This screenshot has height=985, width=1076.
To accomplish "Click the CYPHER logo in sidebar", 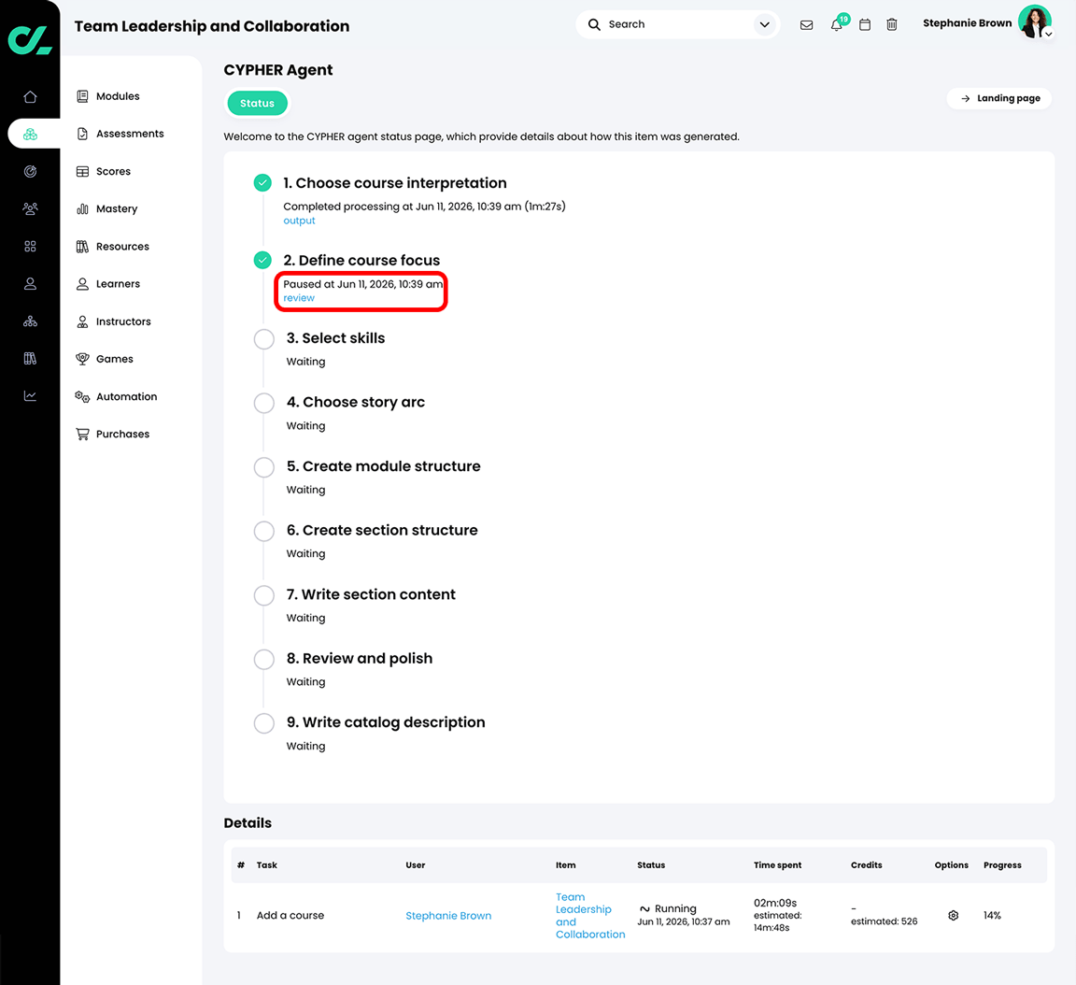I will click(x=30, y=40).
